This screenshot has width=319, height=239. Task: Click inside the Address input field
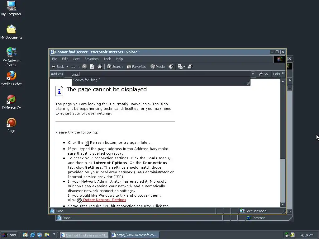point(158,74)
